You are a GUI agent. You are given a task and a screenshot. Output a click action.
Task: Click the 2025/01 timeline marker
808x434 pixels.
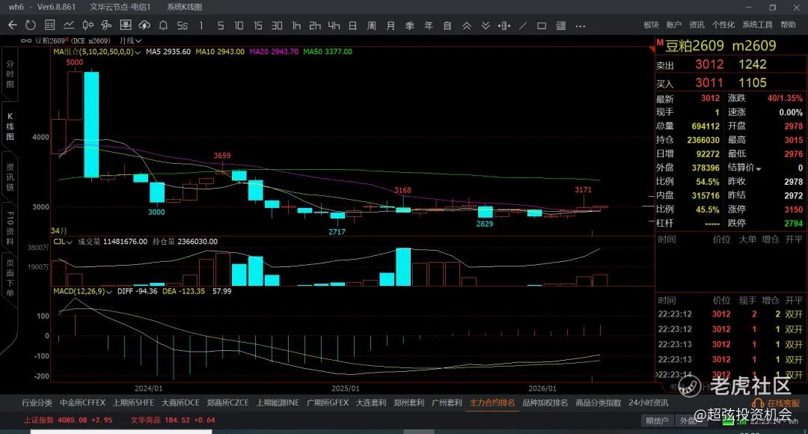(345, 388)
